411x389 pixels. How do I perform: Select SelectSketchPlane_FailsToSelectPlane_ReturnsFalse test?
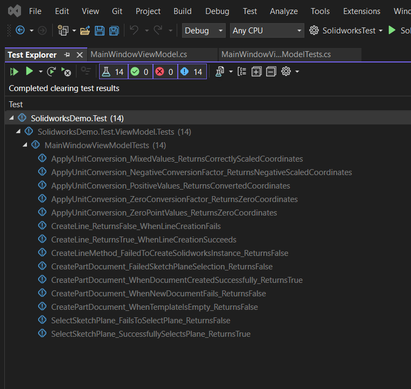click(141, 321)
